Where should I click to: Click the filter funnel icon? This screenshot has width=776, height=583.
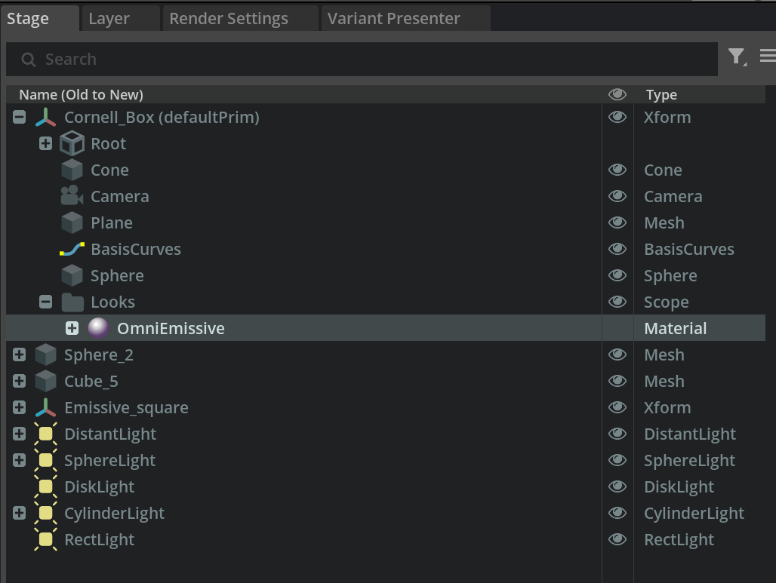[x=736, y=57]
